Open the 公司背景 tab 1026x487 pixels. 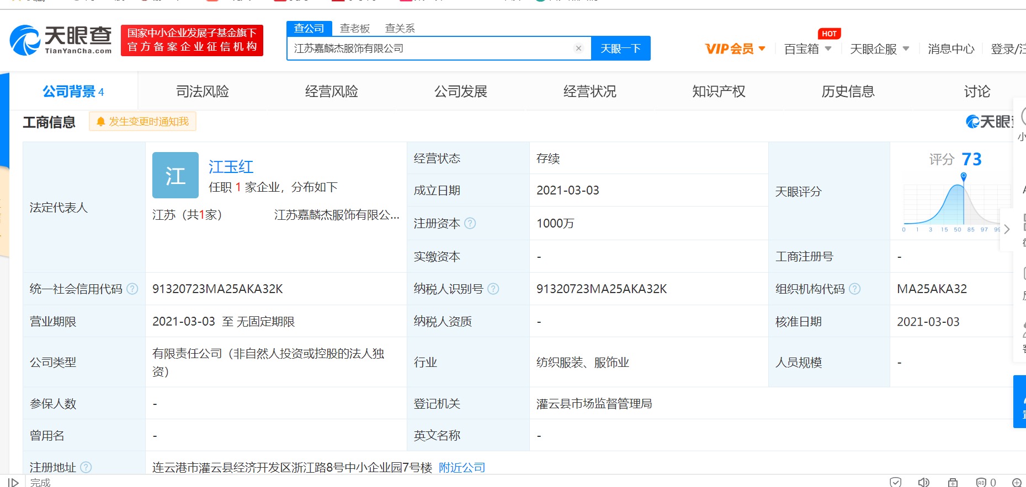pos(73,91)
